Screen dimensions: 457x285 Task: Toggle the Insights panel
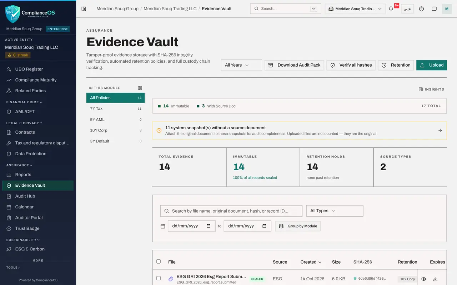pyautogui.click(x=431, y=89)
